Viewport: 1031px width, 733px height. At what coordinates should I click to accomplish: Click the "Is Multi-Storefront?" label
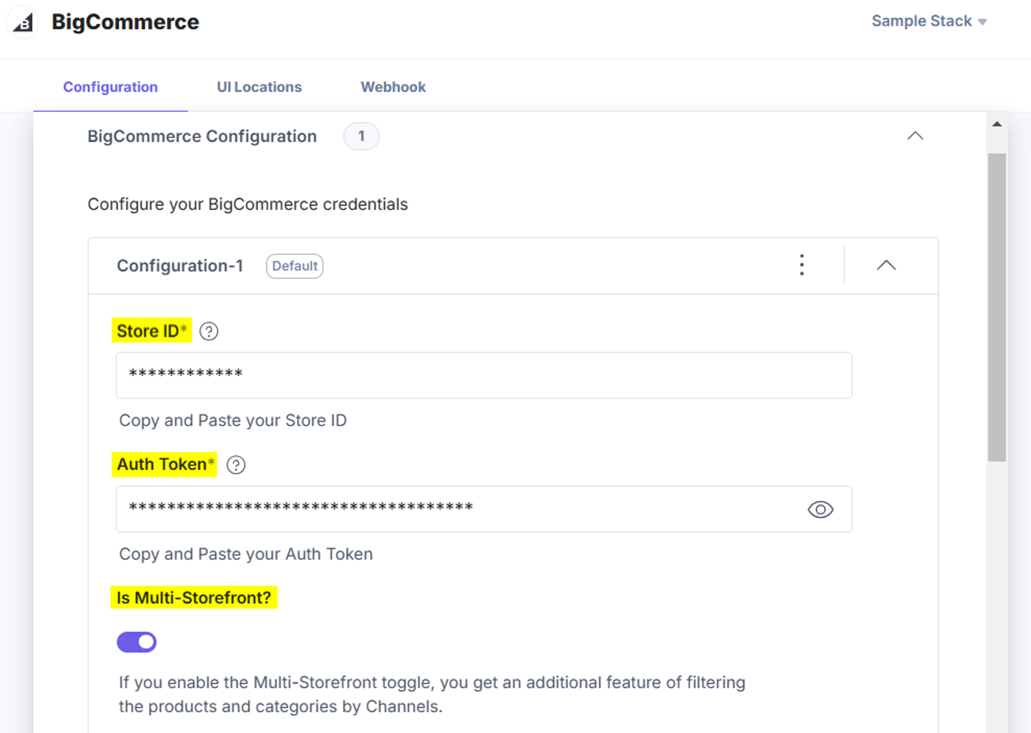[x=194, y=598]
